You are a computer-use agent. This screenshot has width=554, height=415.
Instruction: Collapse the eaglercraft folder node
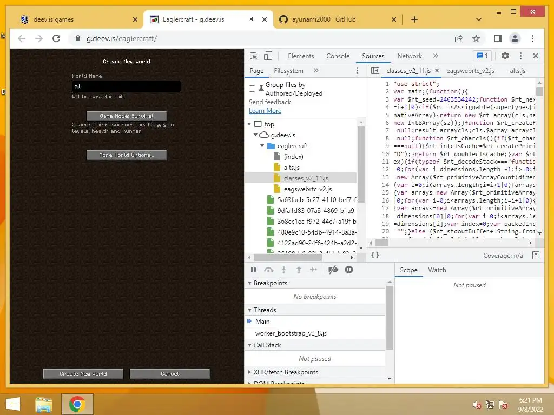[x=262, y=146]
